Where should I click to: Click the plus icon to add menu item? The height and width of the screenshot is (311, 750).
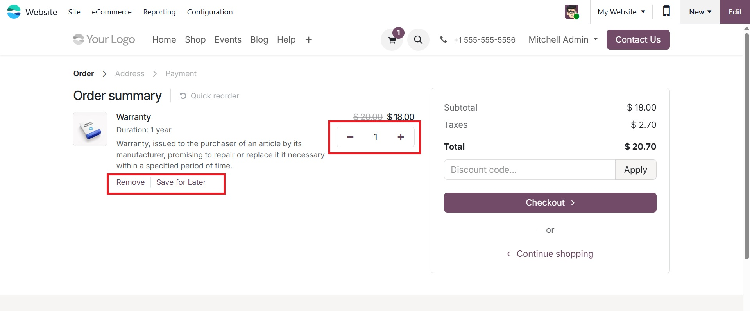tap(308, 40)
